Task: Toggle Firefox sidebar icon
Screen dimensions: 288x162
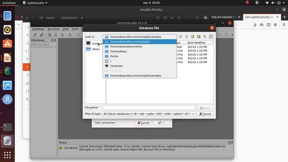Action: (x=269, y=25)
